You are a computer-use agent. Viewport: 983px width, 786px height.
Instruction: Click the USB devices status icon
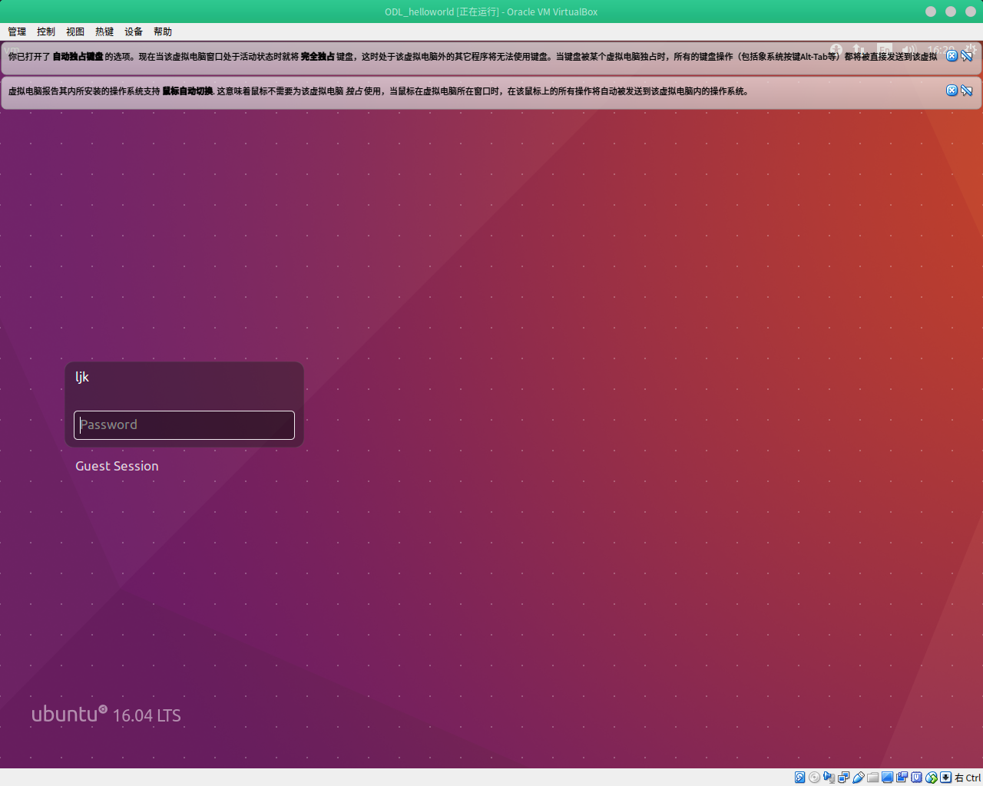click(x=859, y=778)
